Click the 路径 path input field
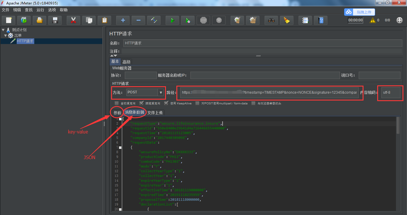 pos(269,92)
